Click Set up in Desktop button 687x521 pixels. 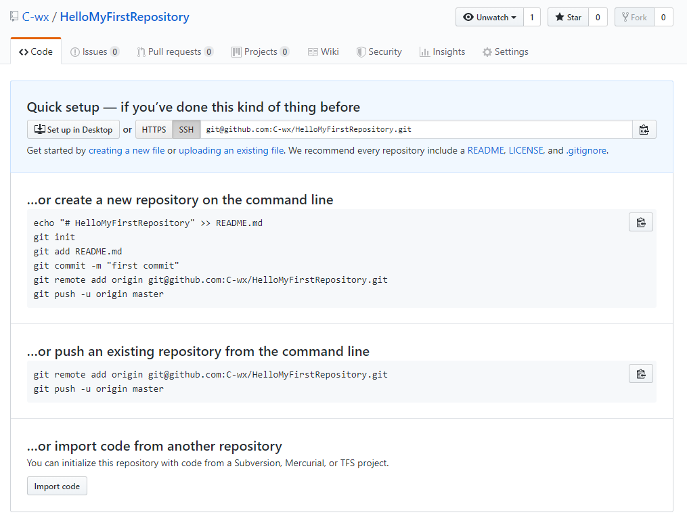tap(73, 130)
